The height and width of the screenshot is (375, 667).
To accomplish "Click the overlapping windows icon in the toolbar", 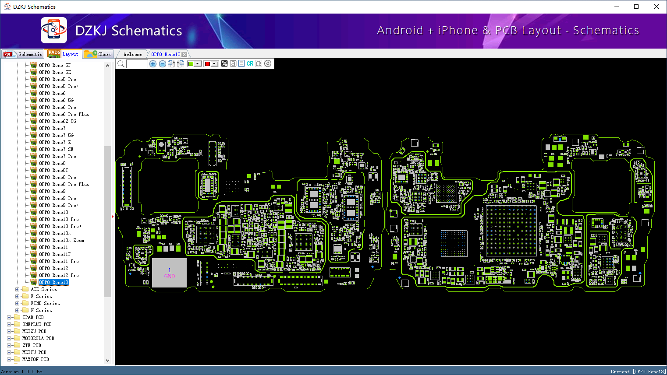I will click(x=224, y=63).
